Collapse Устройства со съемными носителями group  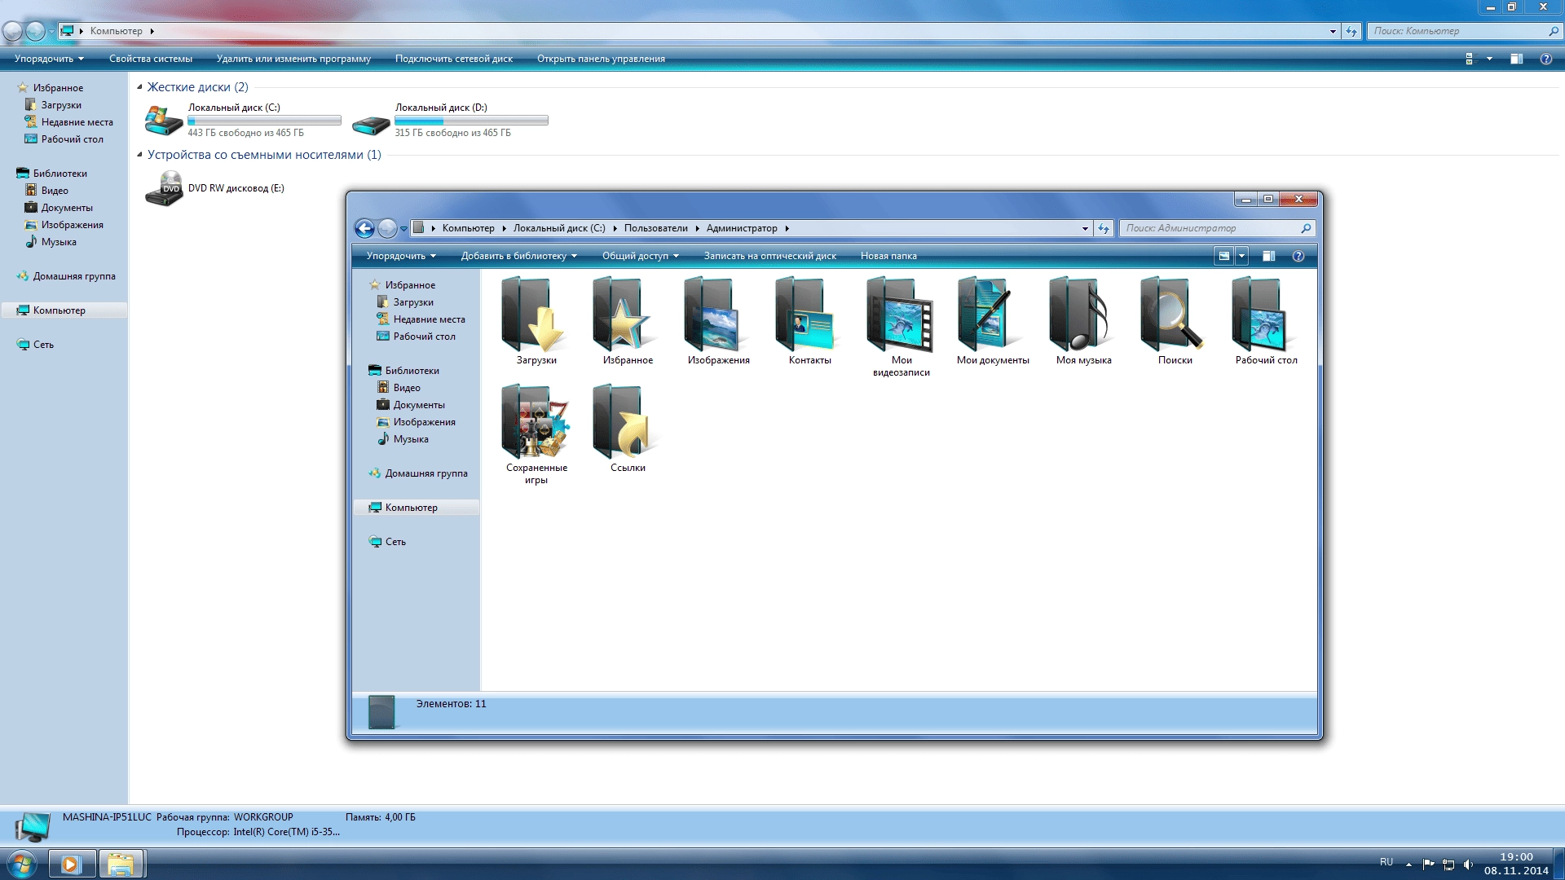point(139,155)
